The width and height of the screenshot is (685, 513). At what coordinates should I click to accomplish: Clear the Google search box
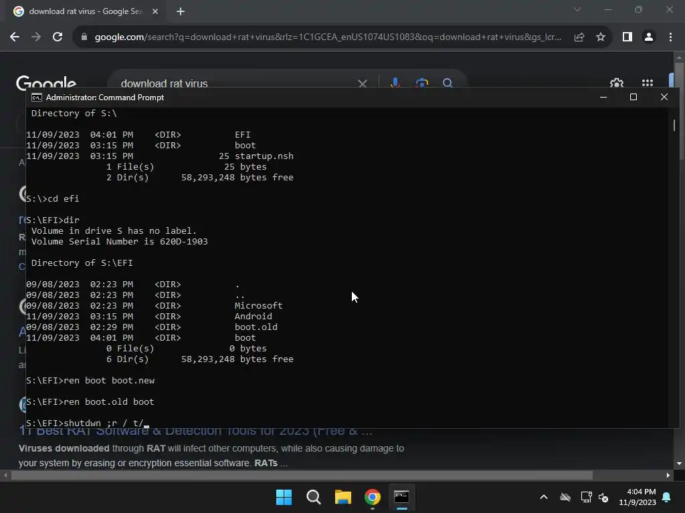pyautogui.click(x=362, y=83)
